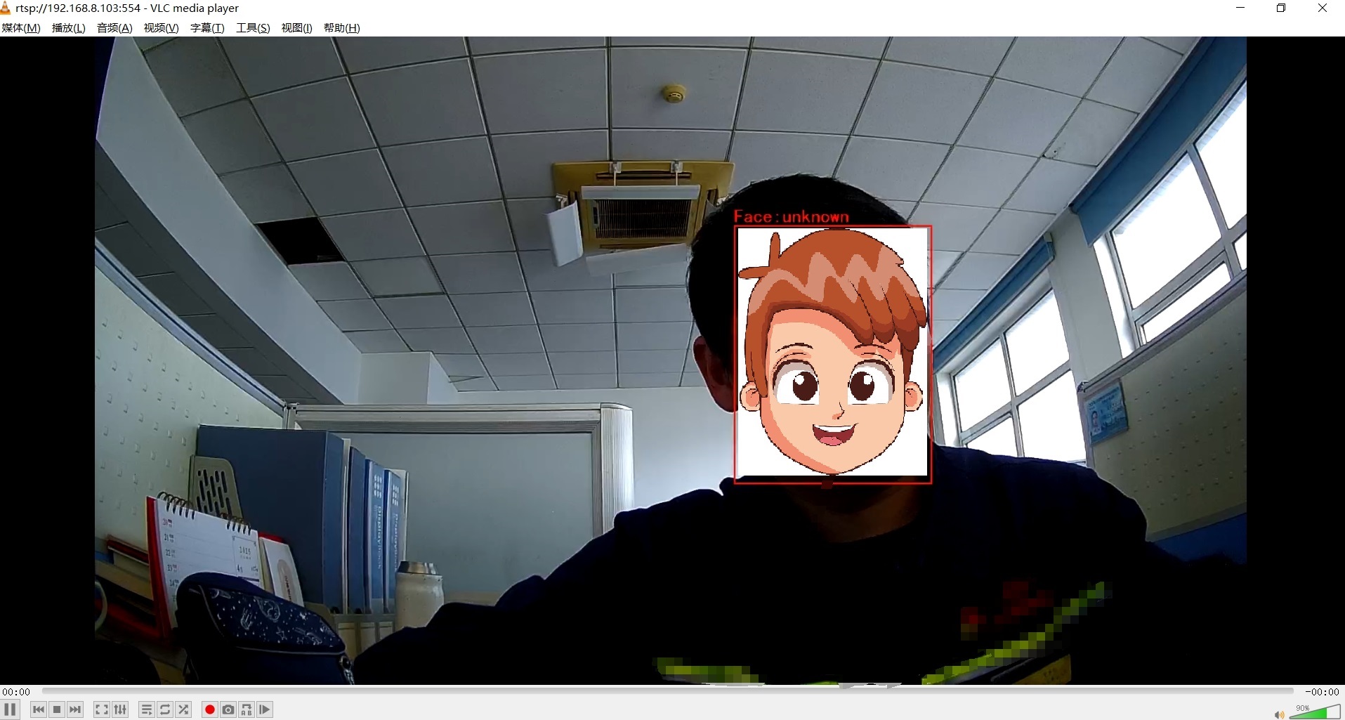Open extended settings and effects
This screenshot has height=720, width=1345.
click(120, 709)
